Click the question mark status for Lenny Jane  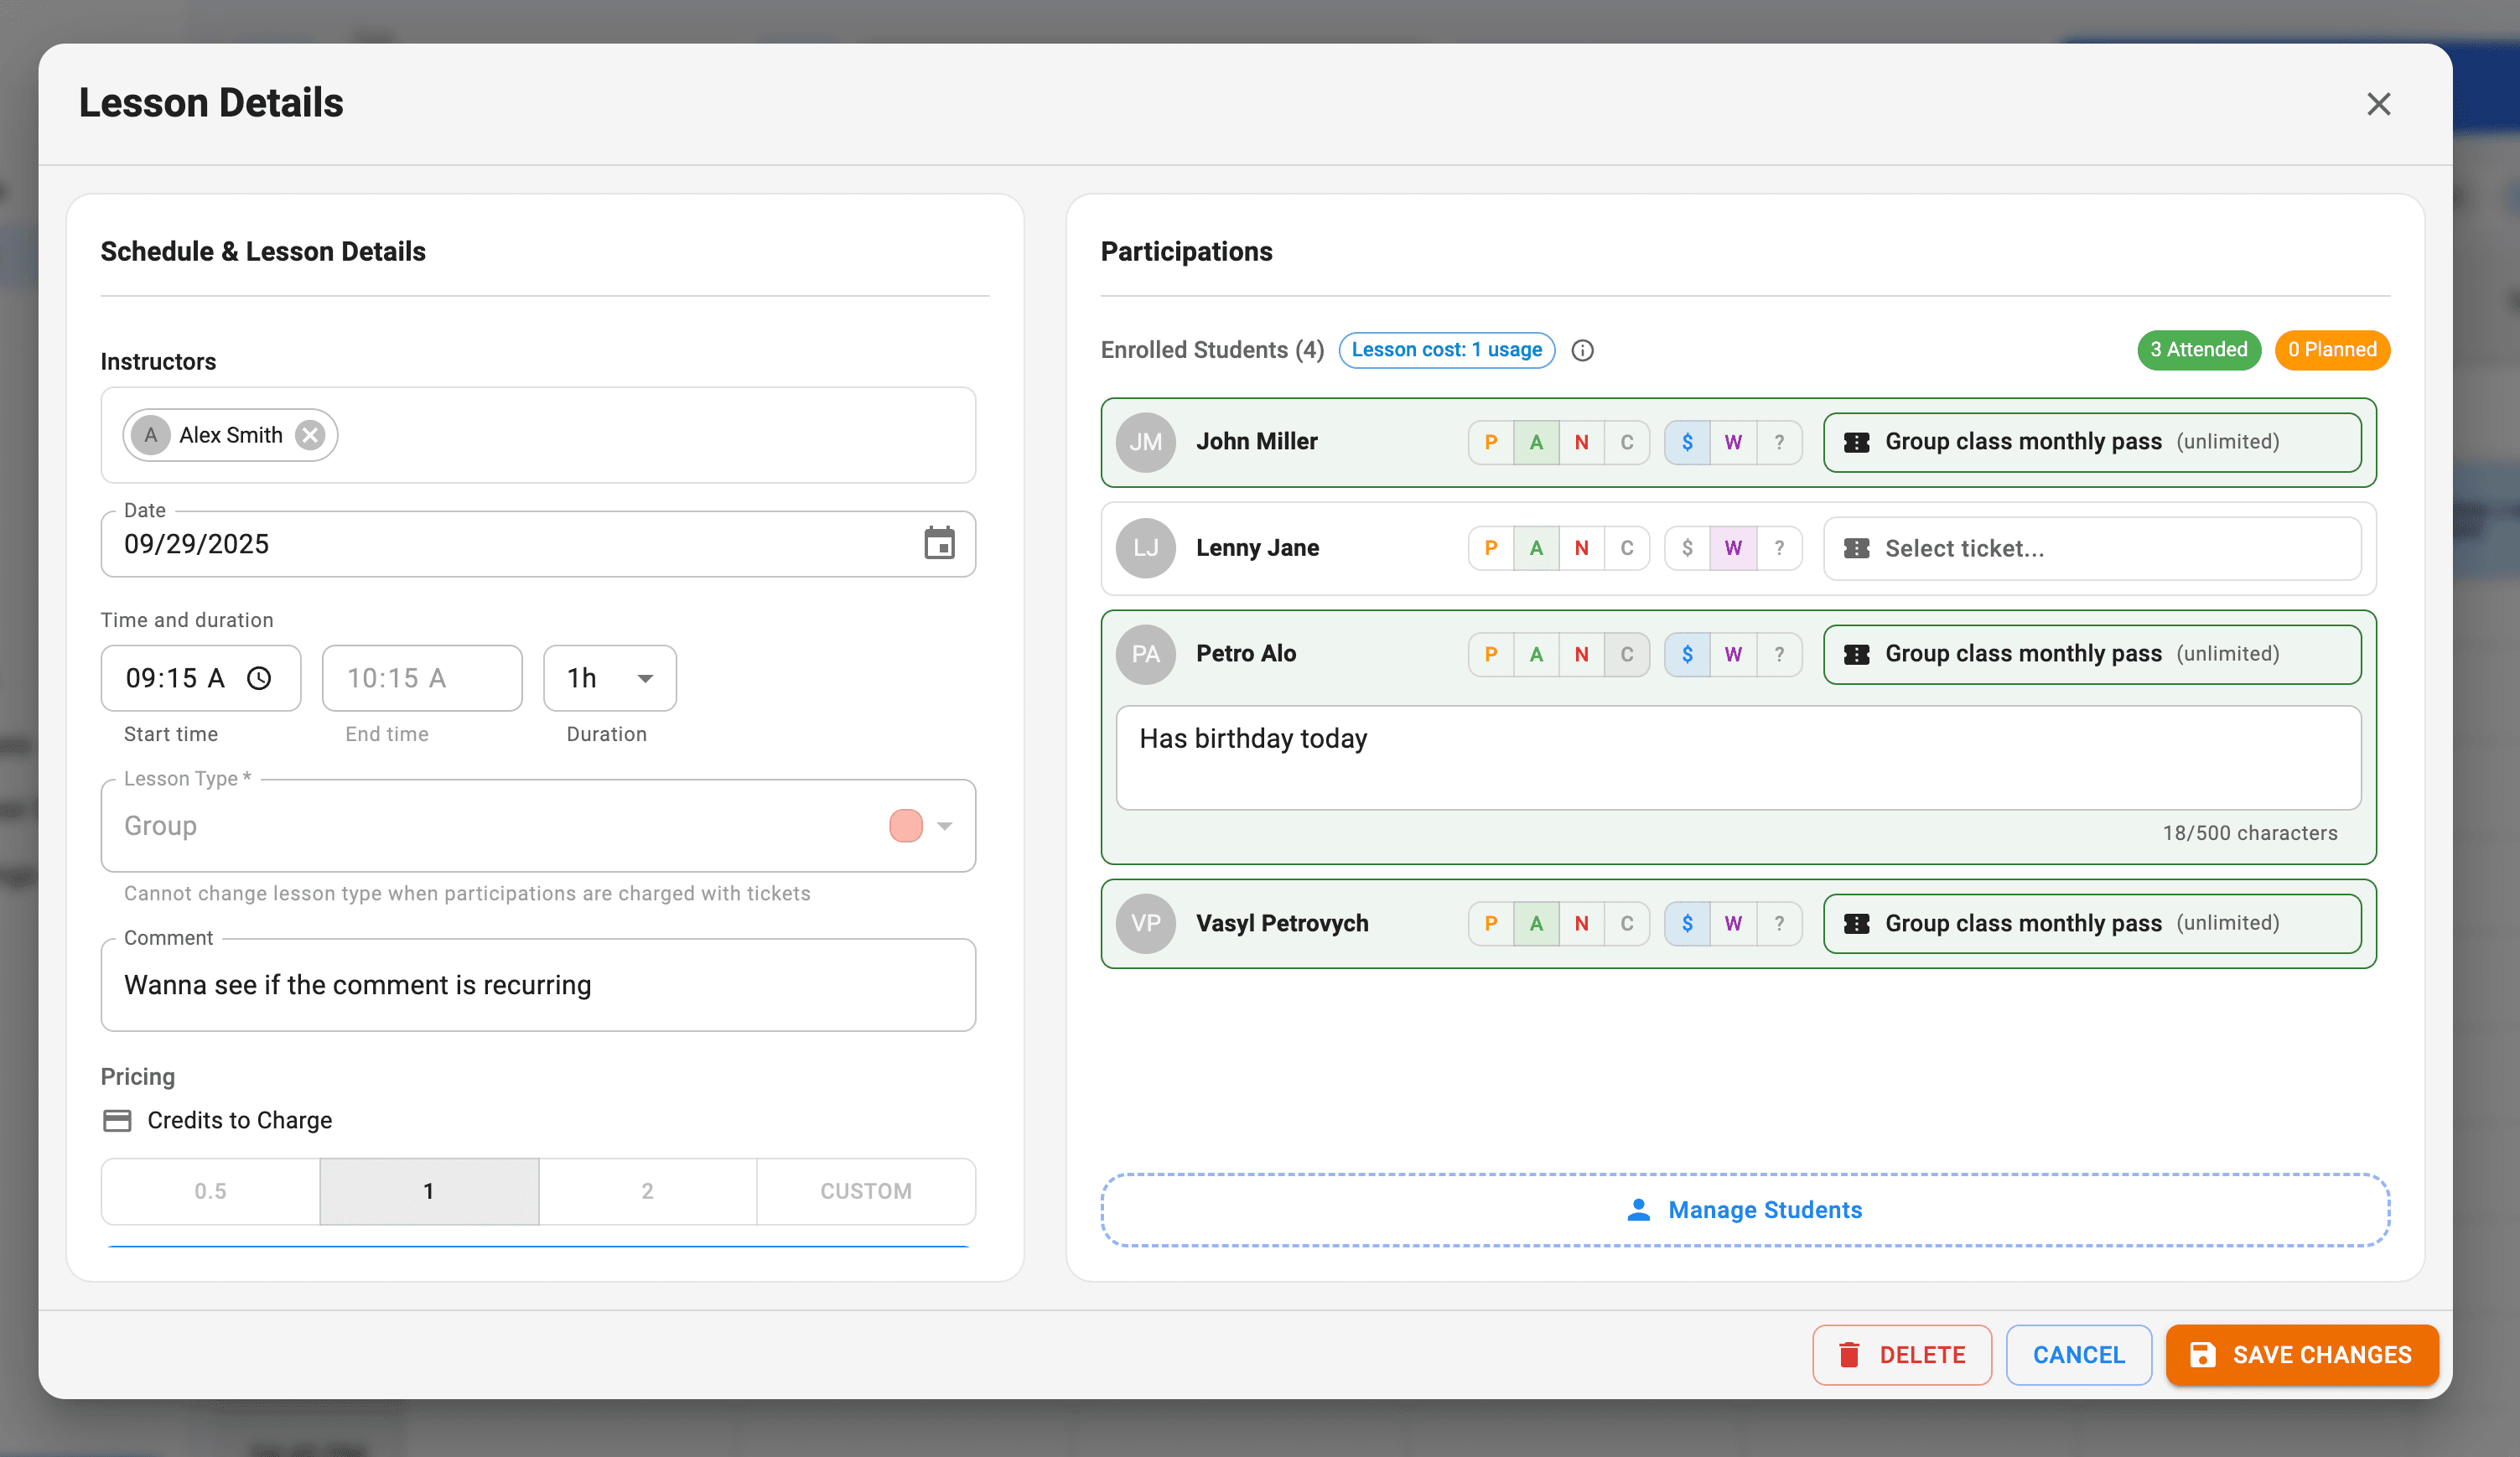(x=1780, y=548)
